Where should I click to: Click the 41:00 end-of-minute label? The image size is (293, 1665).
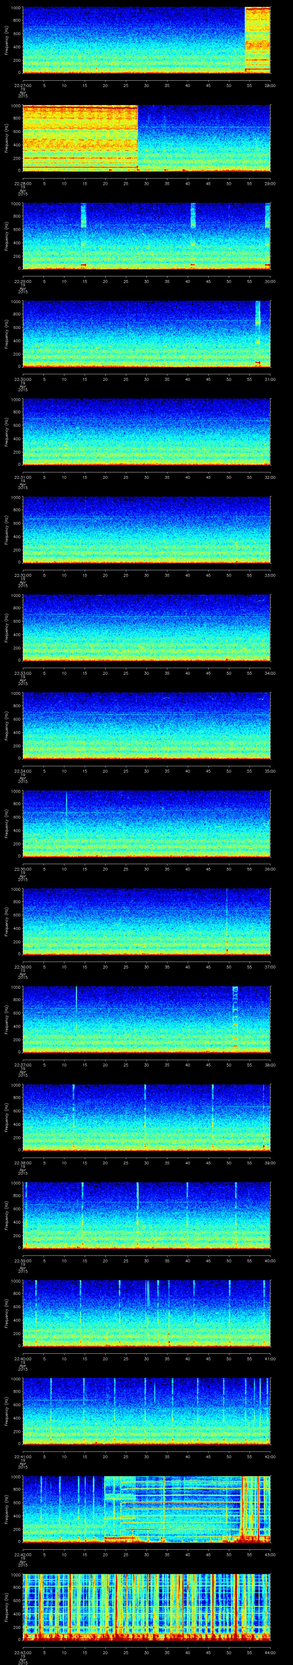tap(270, 1358)
